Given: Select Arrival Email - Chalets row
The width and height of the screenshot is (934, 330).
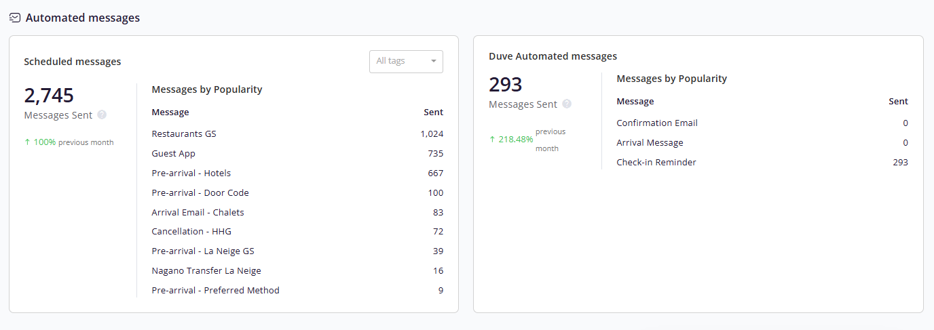Looking at the screenshot, I should [297, 213].
